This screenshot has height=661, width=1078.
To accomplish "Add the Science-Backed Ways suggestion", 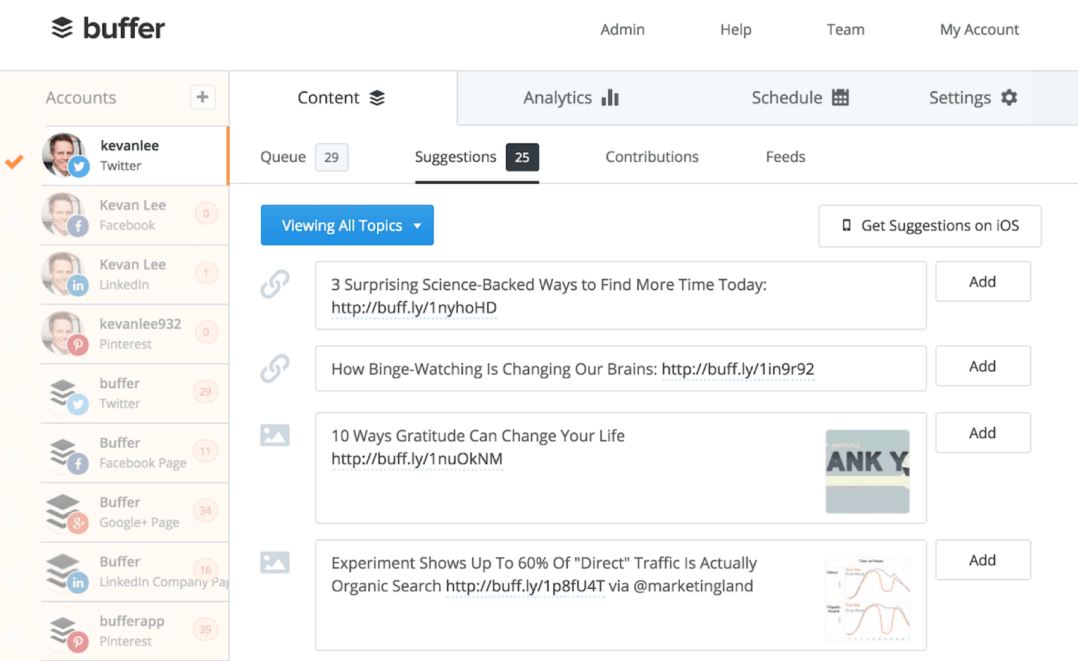I will coord(982,281).
